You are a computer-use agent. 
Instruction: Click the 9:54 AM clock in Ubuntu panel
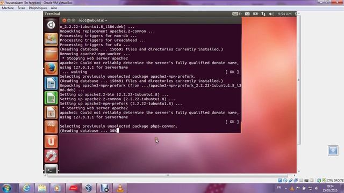(x=284, y=14)
